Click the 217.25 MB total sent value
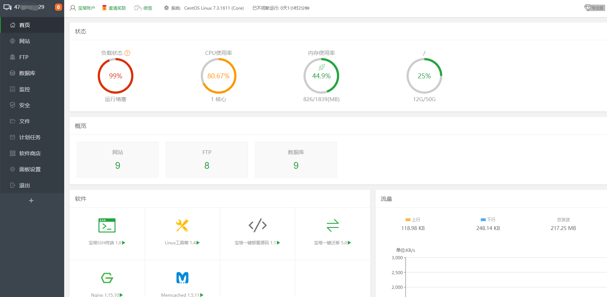The width and height of the screenshot is (607, 297). (563, 228)
